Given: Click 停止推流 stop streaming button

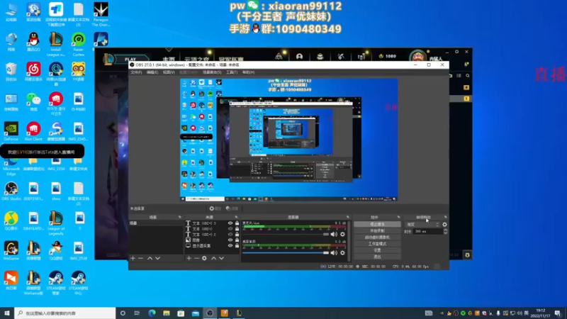Looking at the screenshot, I should coord(377,224).
